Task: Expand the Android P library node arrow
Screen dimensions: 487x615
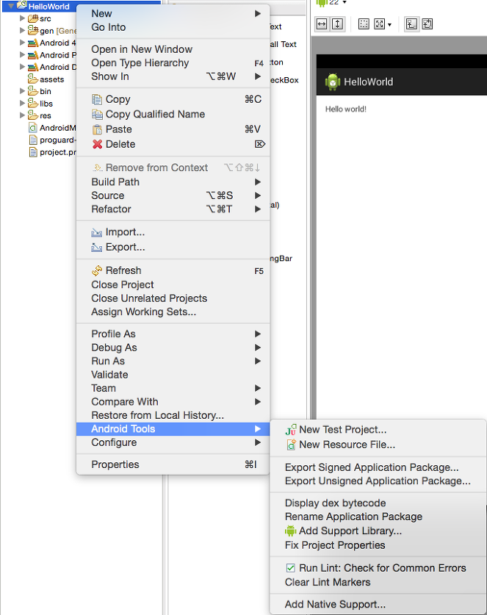Action: [22, 54]
